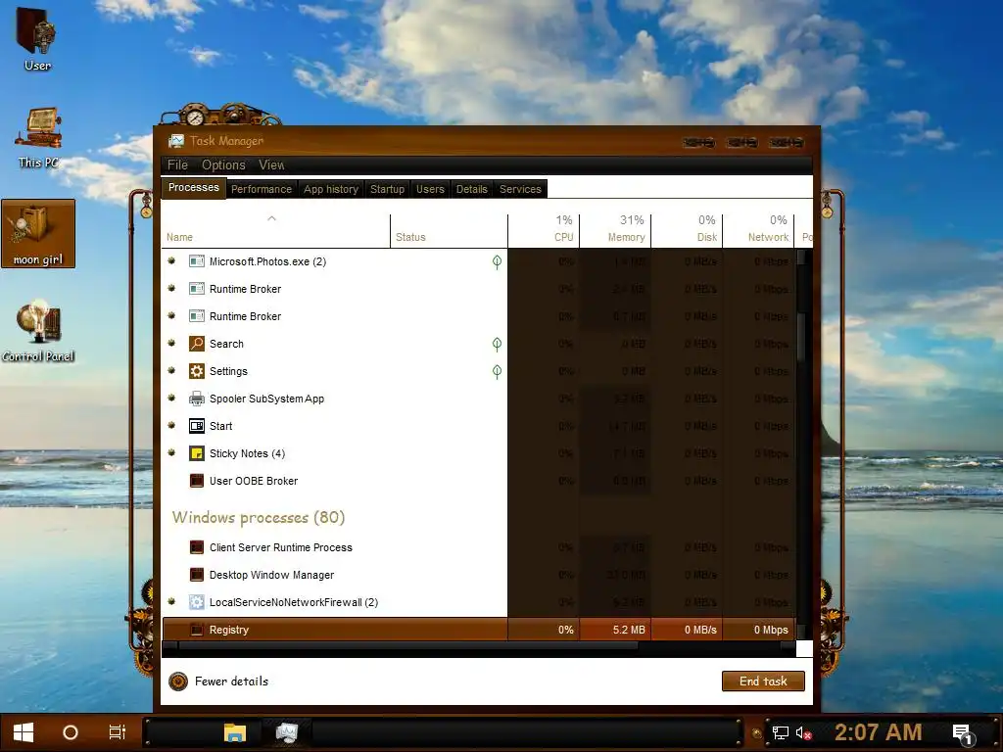Select the moon girl desktop folder
The width and height of the screenshot is (1003, 752).
(38, 233)
